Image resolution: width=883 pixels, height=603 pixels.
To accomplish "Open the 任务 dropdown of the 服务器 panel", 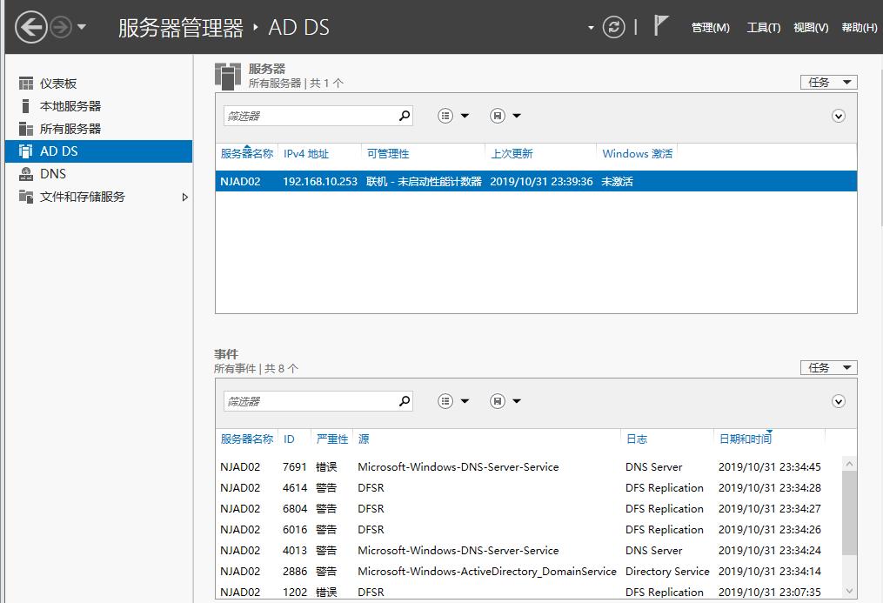I will point(827,81).
